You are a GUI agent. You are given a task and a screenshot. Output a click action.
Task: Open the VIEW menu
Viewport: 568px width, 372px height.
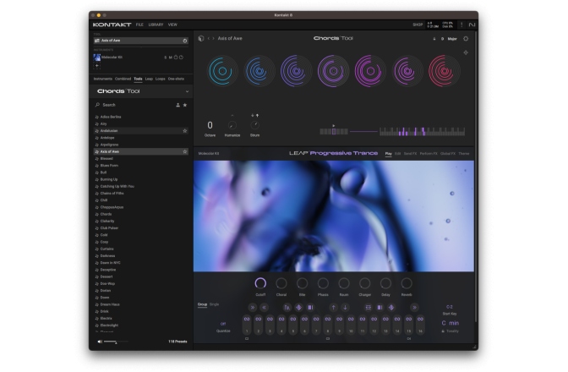172,25
